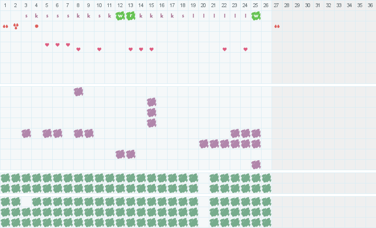Click the topmost purple mark on day 8

tap(78, 91)
